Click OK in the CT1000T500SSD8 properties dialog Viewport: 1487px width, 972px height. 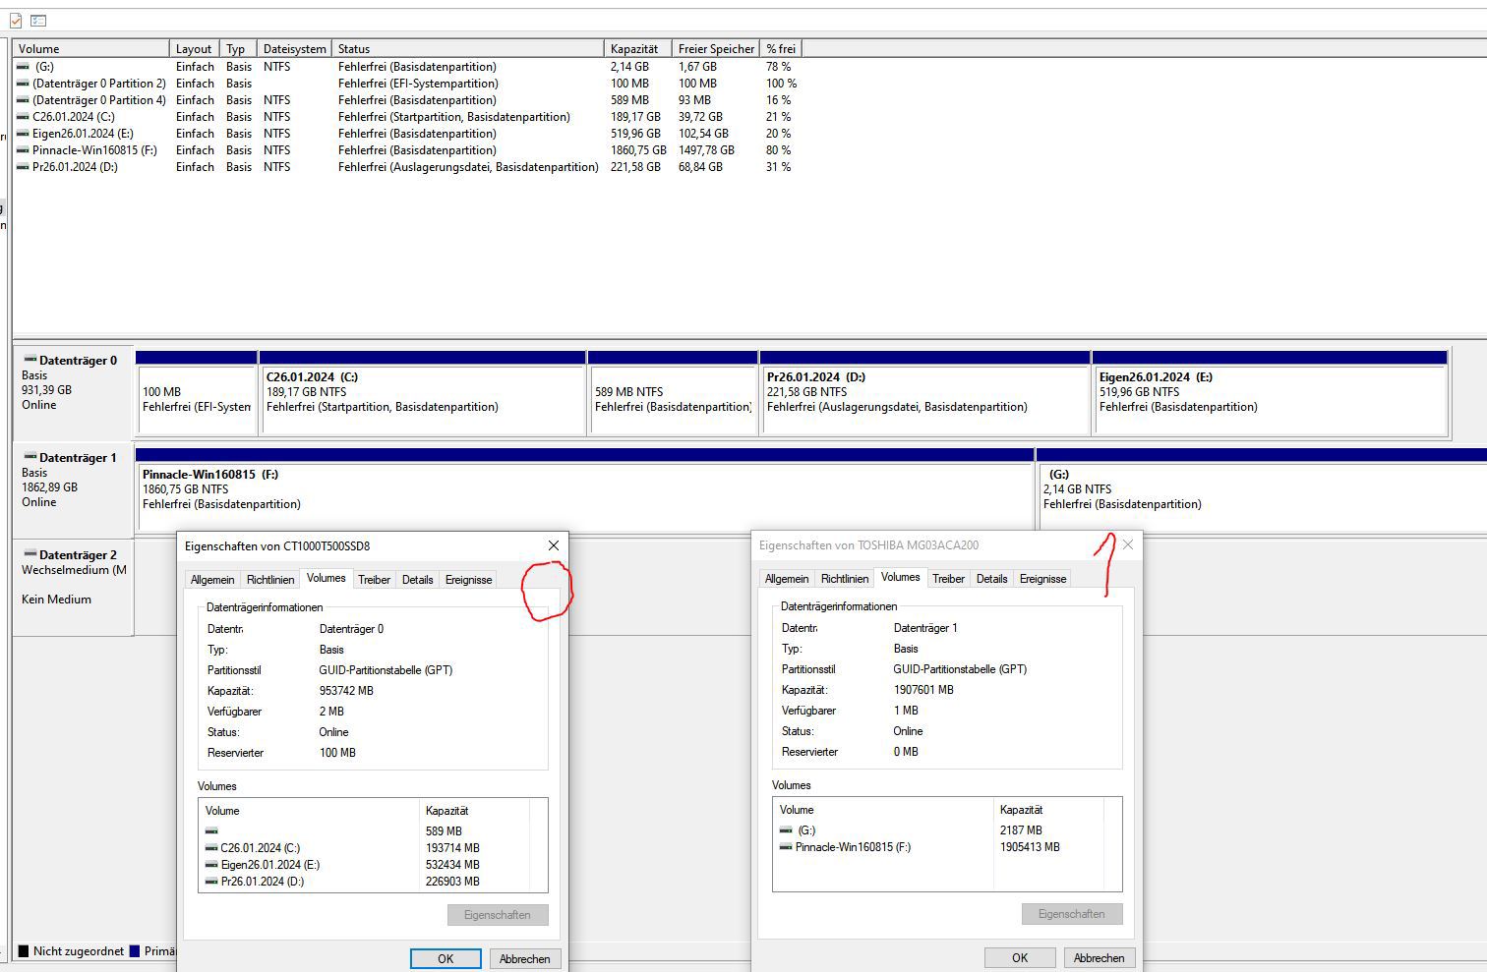[446, 958]
